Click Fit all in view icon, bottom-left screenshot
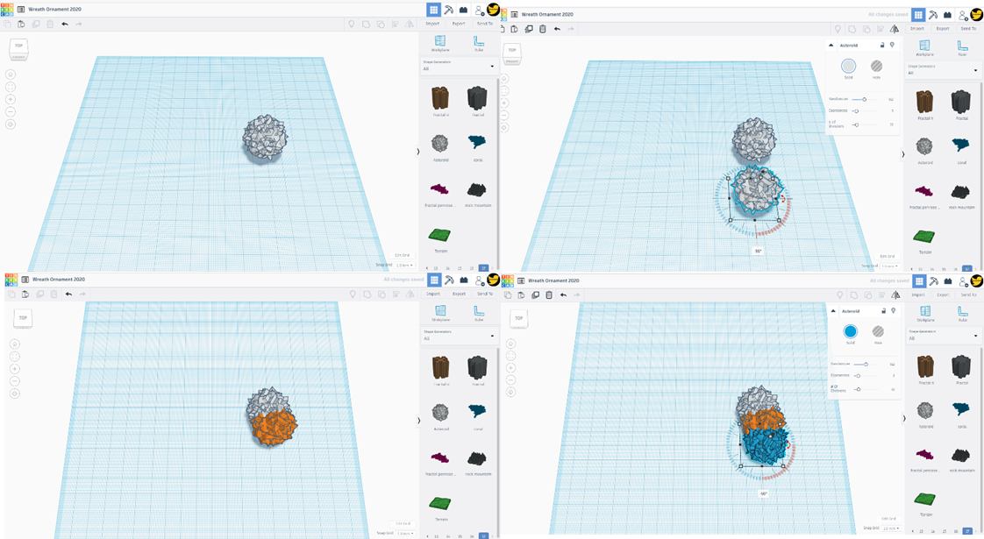This screenshot has width=984, height=539. pos(15,357)
